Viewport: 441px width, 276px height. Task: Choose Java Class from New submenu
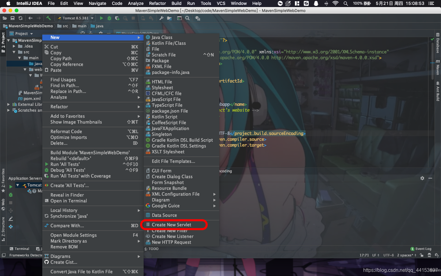tap(181, 37)
